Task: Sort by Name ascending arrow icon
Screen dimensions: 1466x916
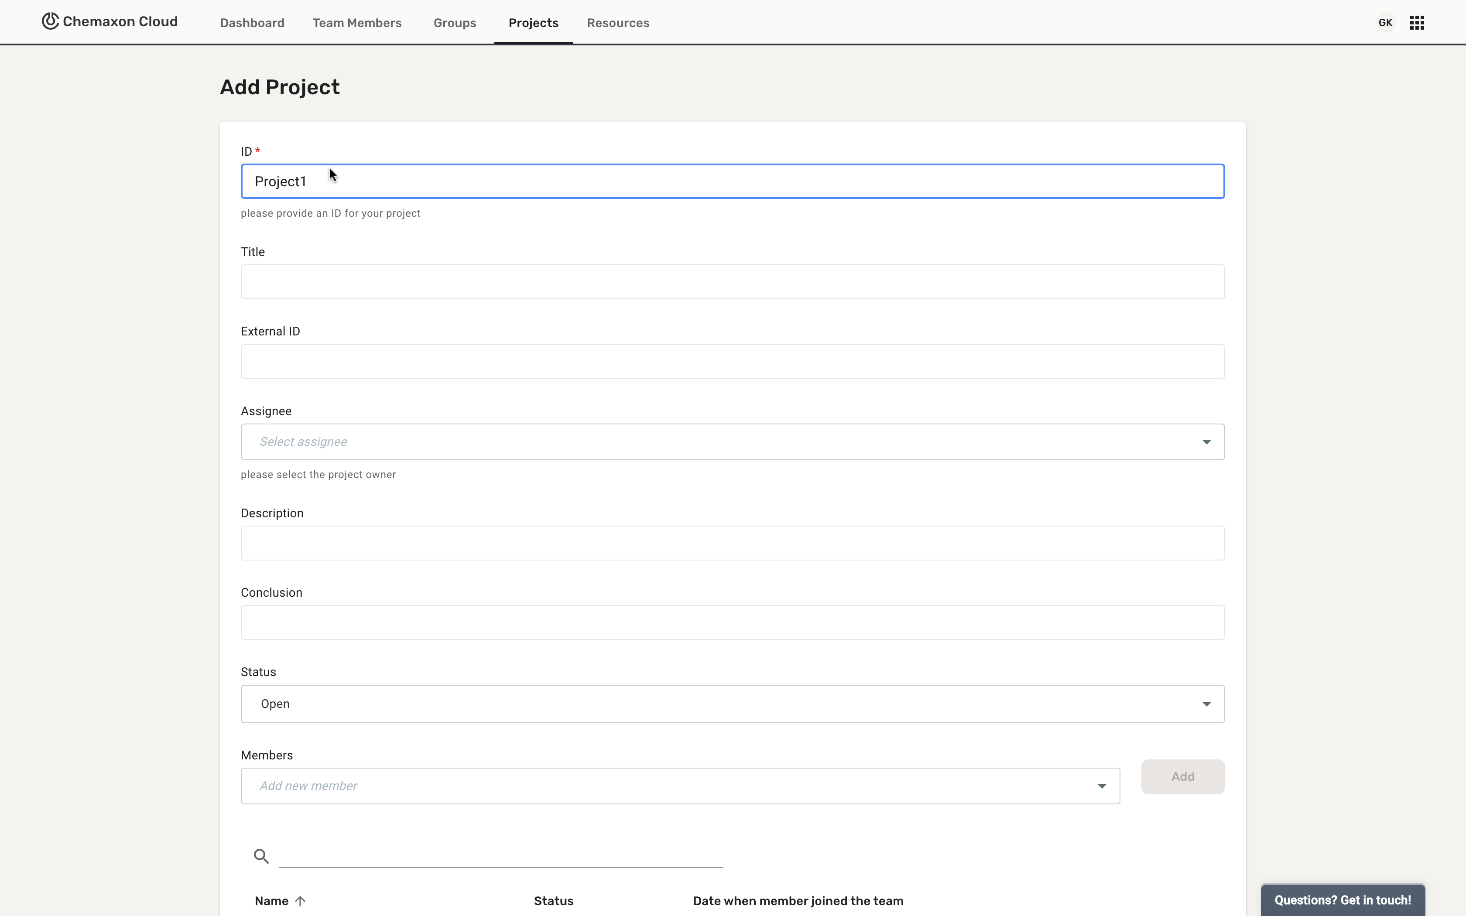Action: coord(300,901)
